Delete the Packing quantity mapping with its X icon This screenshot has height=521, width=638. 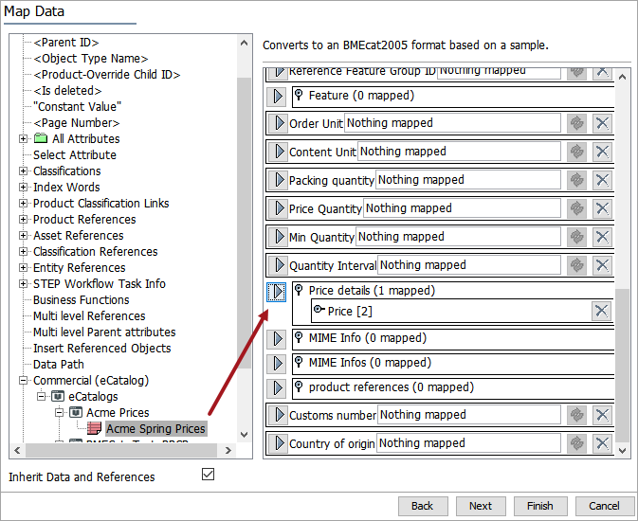point(602,180)
